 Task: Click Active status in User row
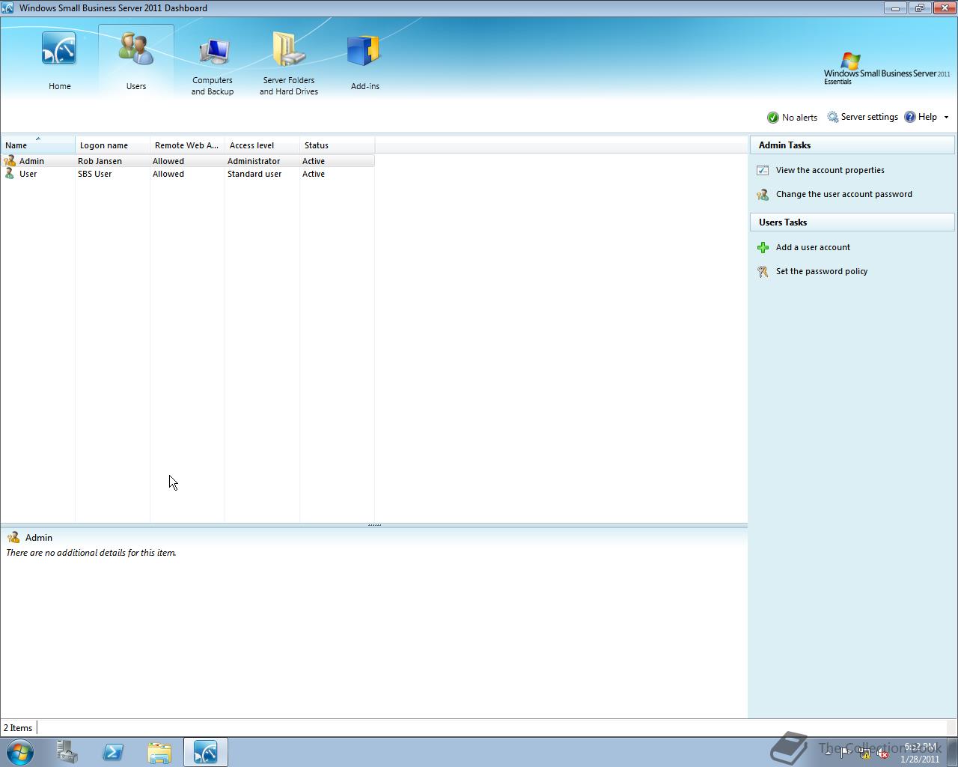(x=314, y=174)
